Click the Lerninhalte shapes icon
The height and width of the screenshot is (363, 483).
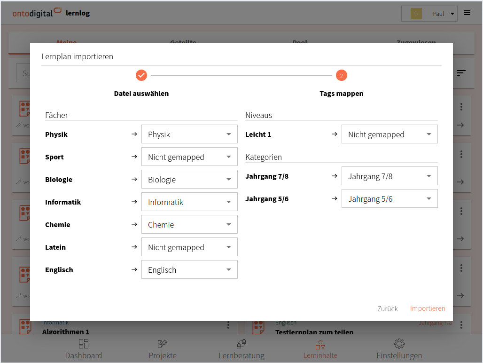point(320,344)
